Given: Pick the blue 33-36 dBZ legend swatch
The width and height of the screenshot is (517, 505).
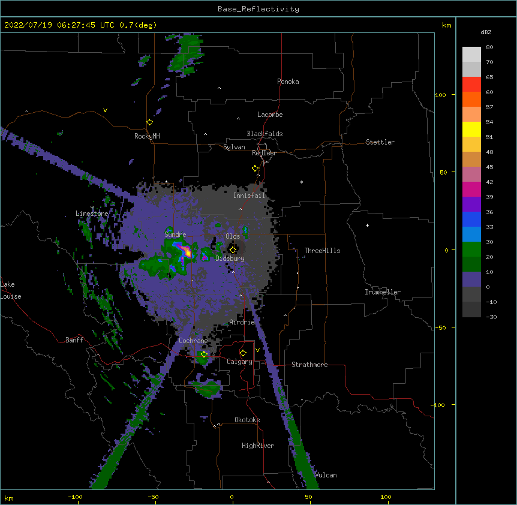Looking at the screenshot, I should click(x=471, y=219).
